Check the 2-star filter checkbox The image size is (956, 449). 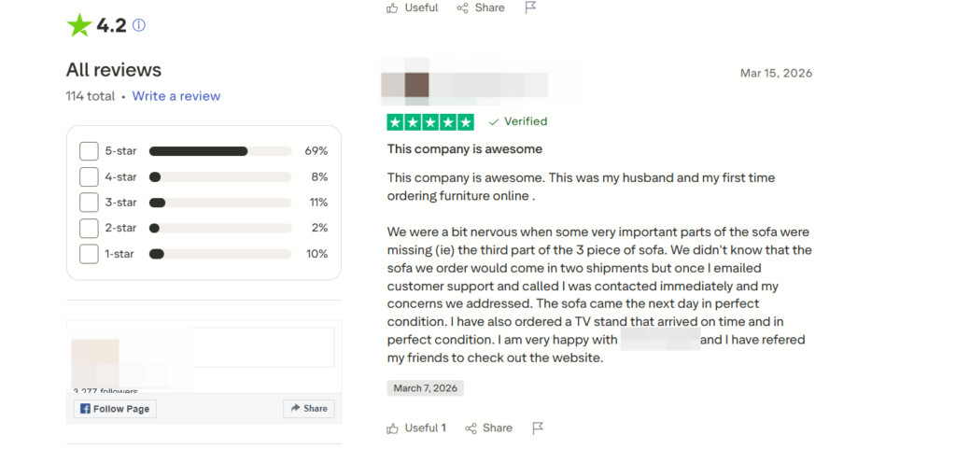tap(89, 228)
